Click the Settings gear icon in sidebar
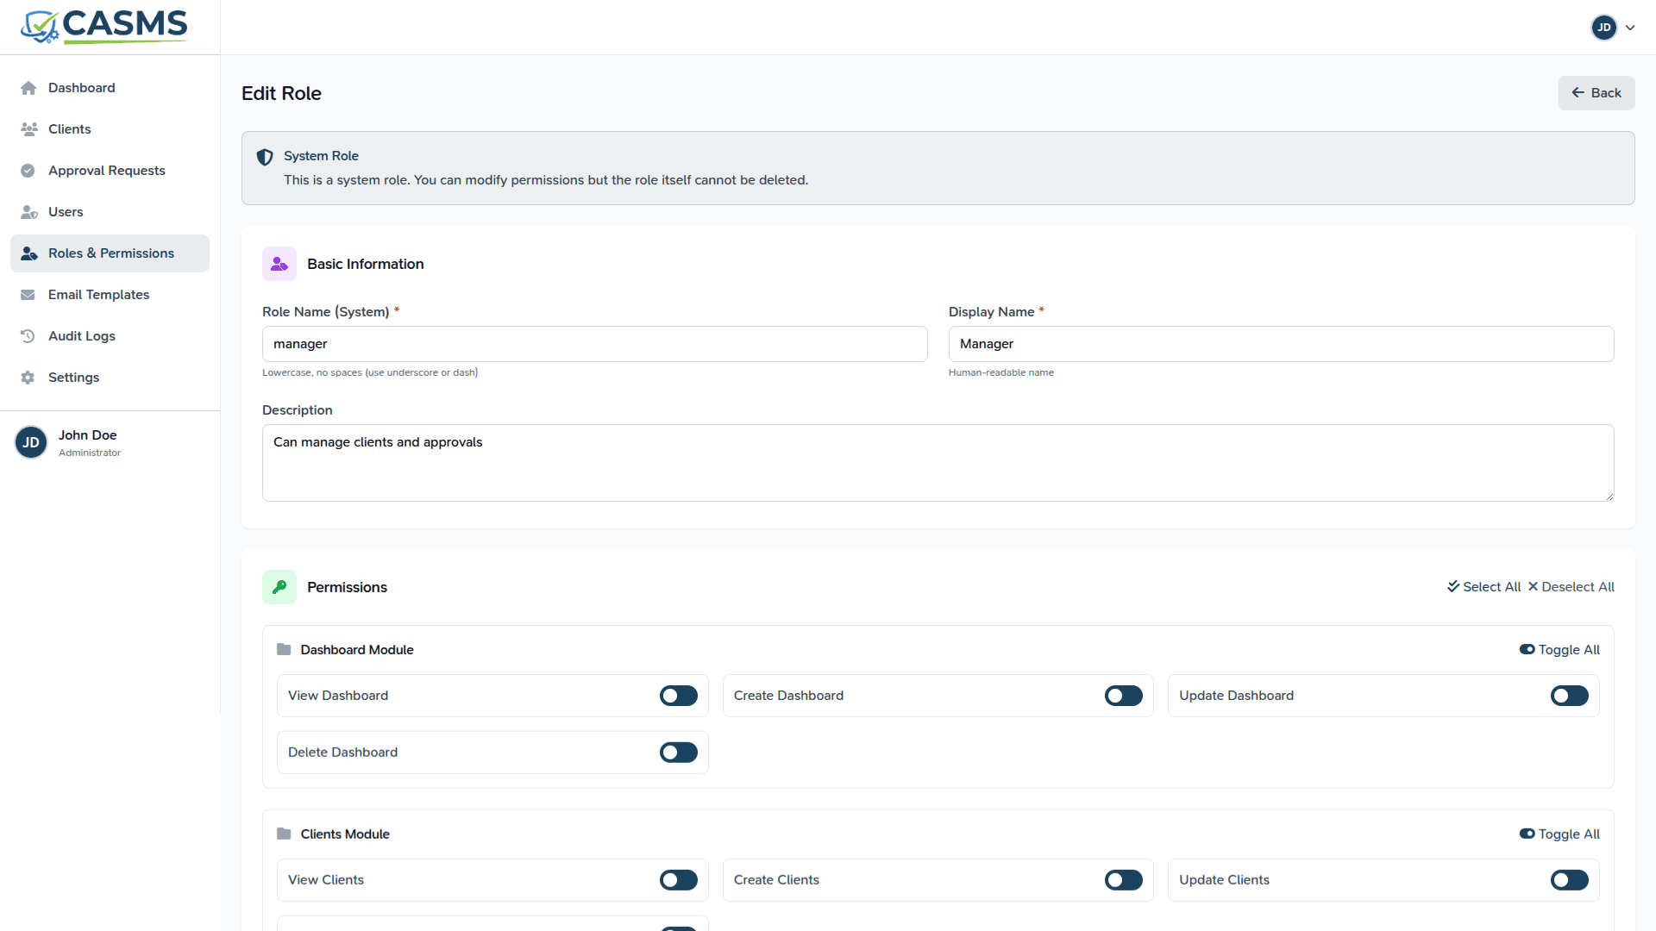The height and width of the screenshot is (931, 1656). click(x=28, y=378)
